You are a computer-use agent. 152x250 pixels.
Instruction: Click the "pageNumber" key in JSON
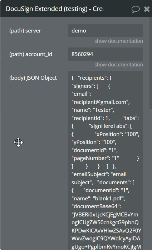(89, 158)
